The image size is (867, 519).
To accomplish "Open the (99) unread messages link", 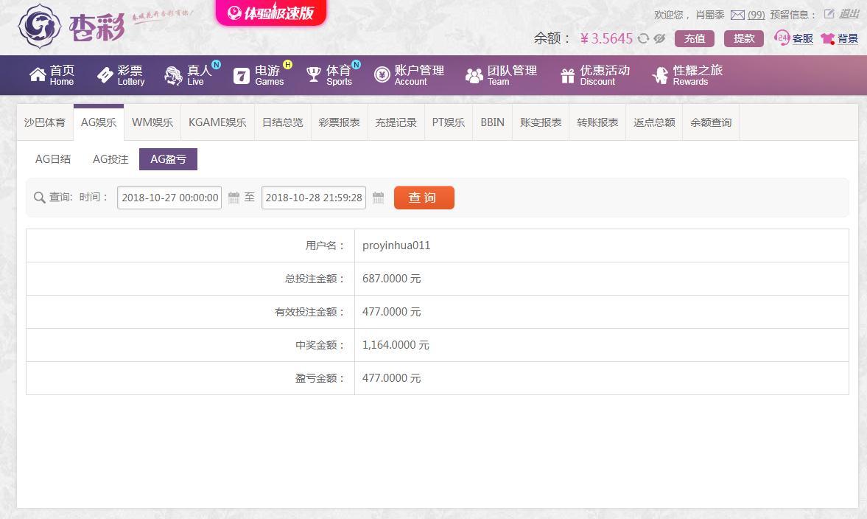I will click(x=756, y=15).
